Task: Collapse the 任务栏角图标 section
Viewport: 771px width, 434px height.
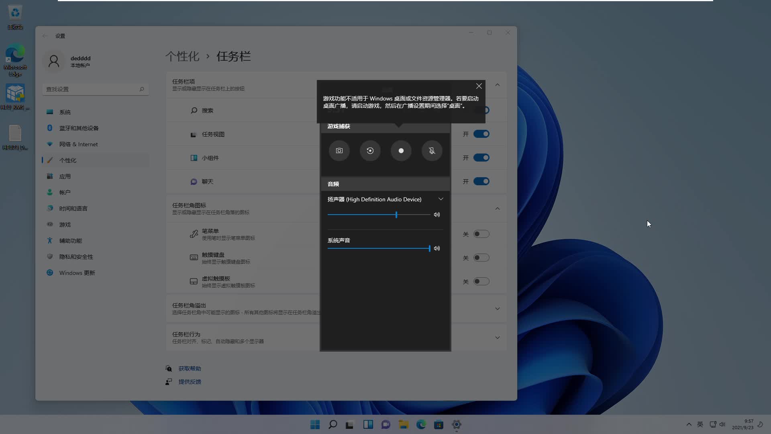Action: tap(498, 209)
